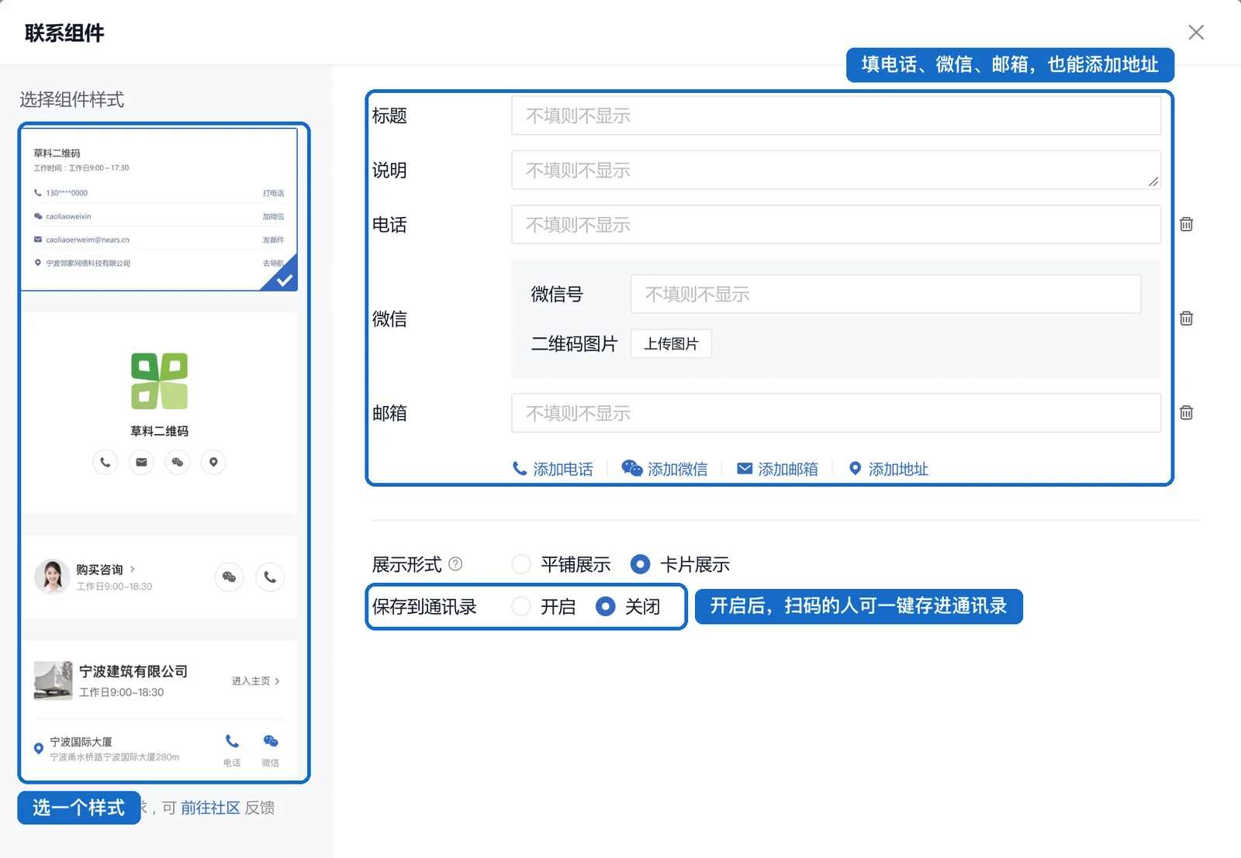Delete the 微信 field with trash icon
This screenshot has width=1241, height=858.
1186,318
